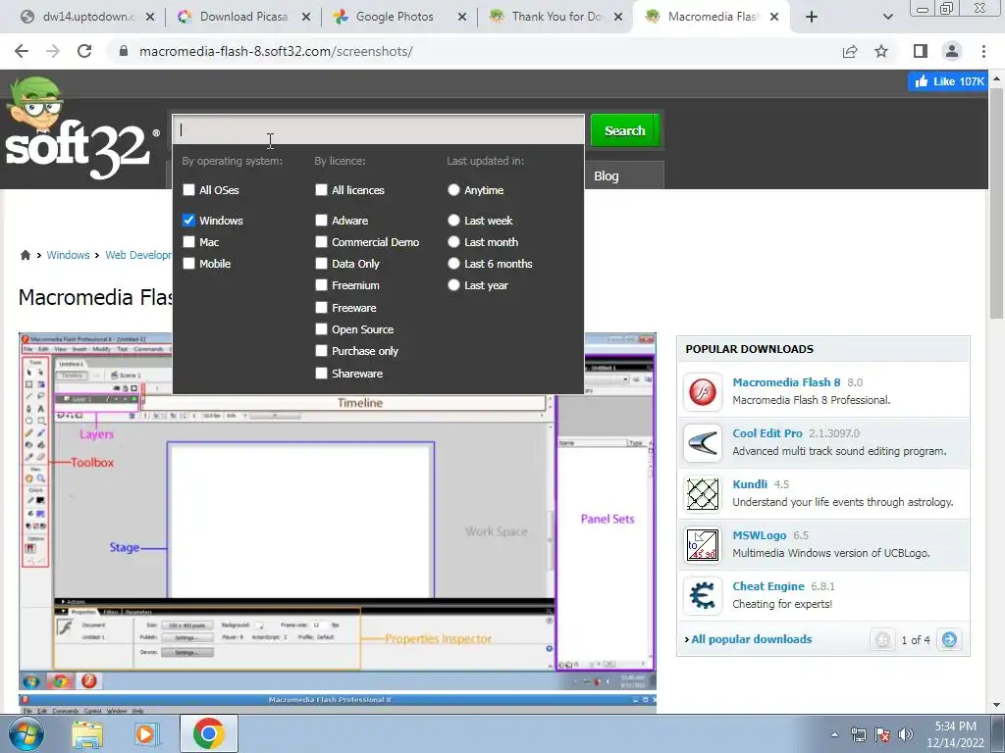Image resolution: width=1005 pixels, height=753 pixels.
Task: Check the Open Source checkbox
Action: 321,329
